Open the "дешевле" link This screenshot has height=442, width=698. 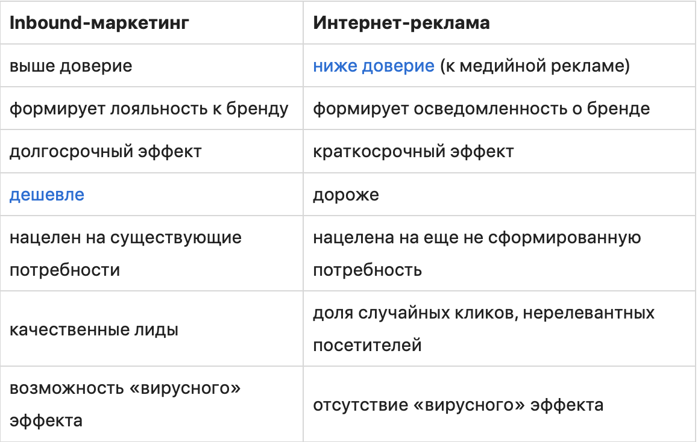tap(46, 195)
